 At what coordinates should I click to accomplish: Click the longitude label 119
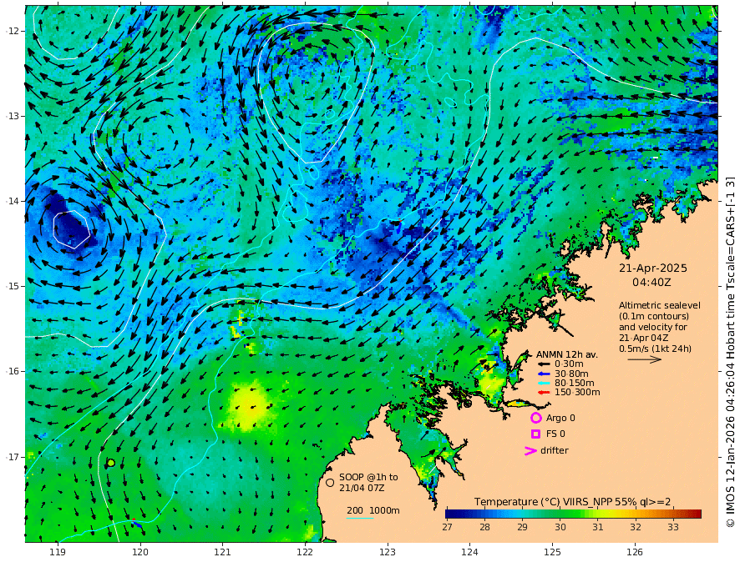[58, 553]
